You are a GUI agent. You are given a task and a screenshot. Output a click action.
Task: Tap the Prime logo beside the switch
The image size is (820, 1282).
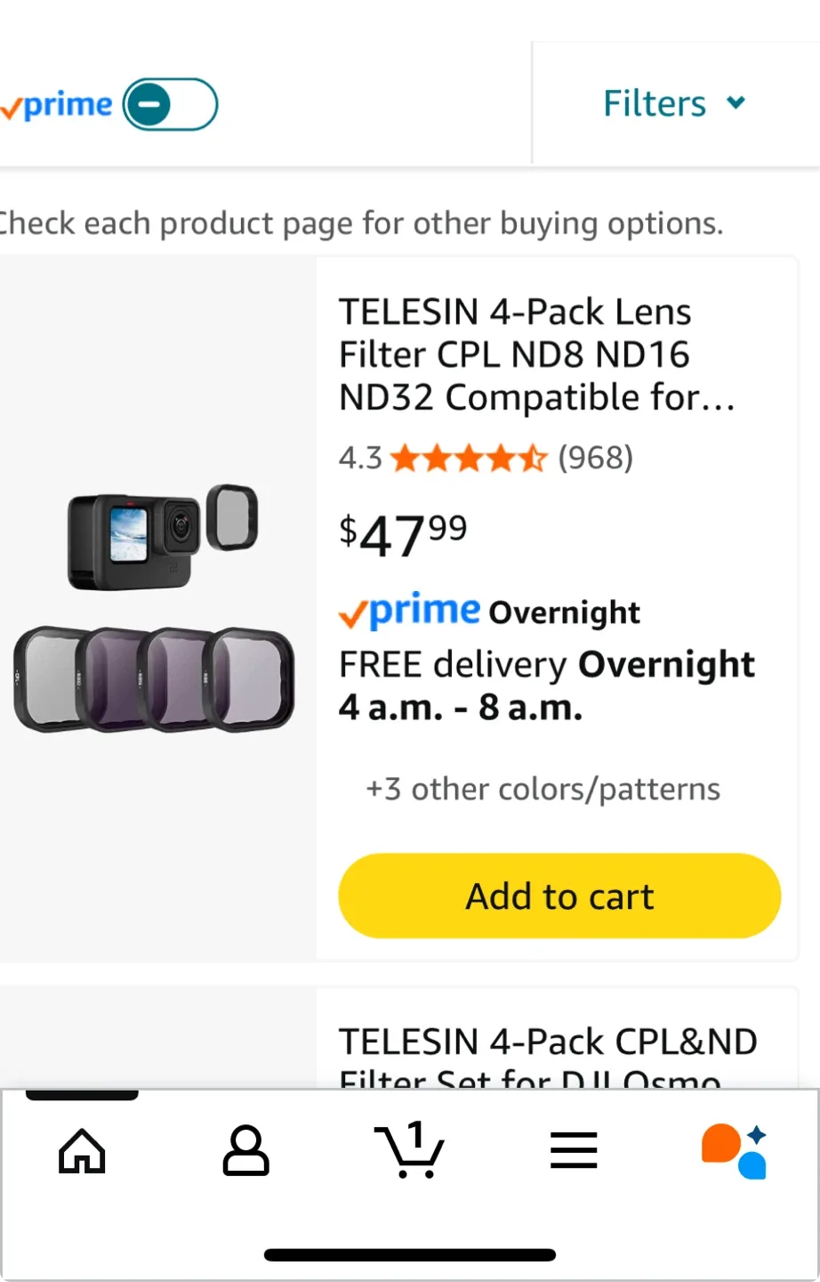[x=57, y=105]
